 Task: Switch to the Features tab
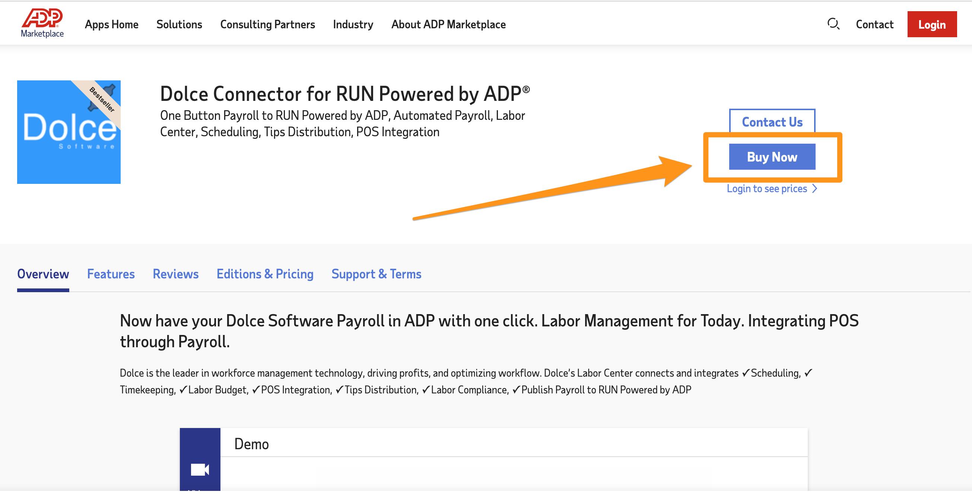coord(111,274)
